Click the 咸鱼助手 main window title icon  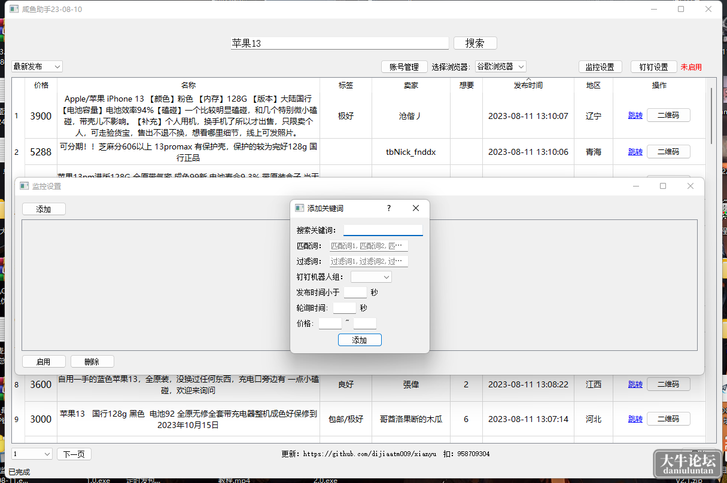coord(13,10)
